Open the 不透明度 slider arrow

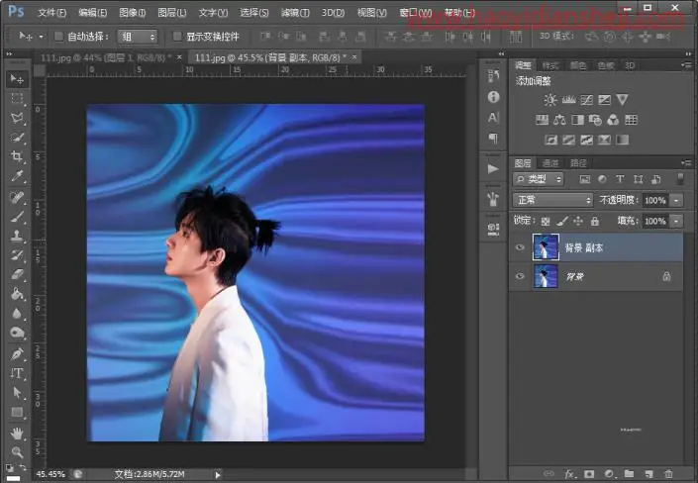[676, 200]
